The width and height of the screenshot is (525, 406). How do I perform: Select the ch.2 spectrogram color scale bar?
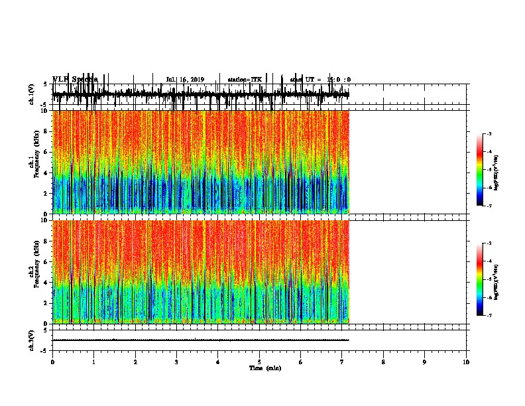tap(479, 279)
